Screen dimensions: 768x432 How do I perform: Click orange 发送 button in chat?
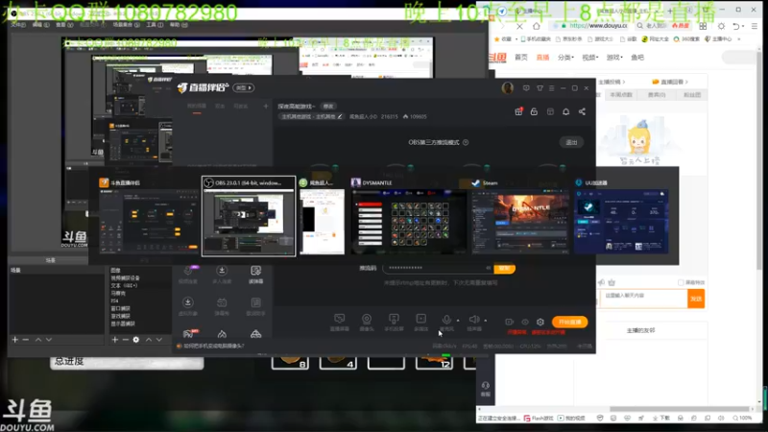(x=696, y=299)
